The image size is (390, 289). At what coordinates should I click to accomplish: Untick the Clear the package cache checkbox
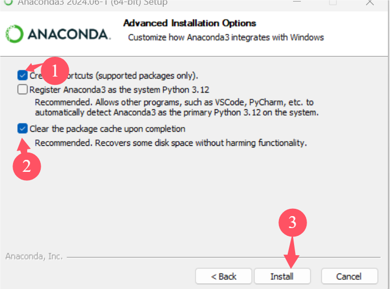point(22,129)
